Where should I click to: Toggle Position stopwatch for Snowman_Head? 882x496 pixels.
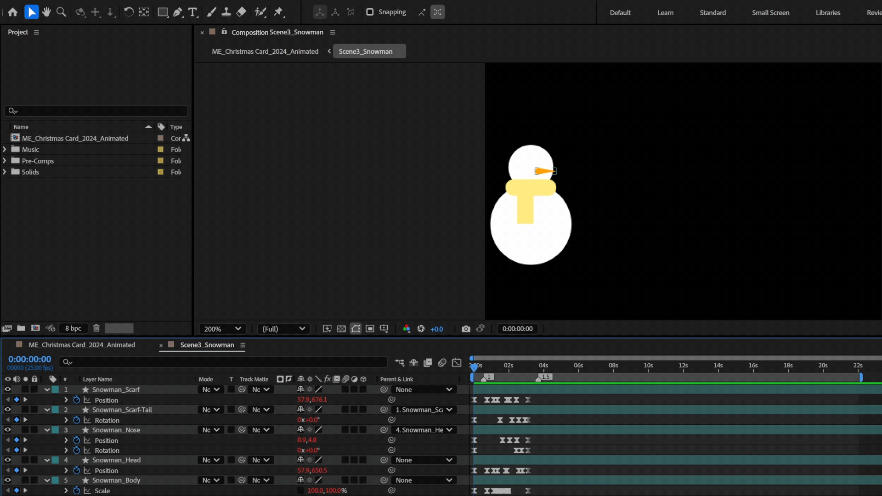point(77,470)
